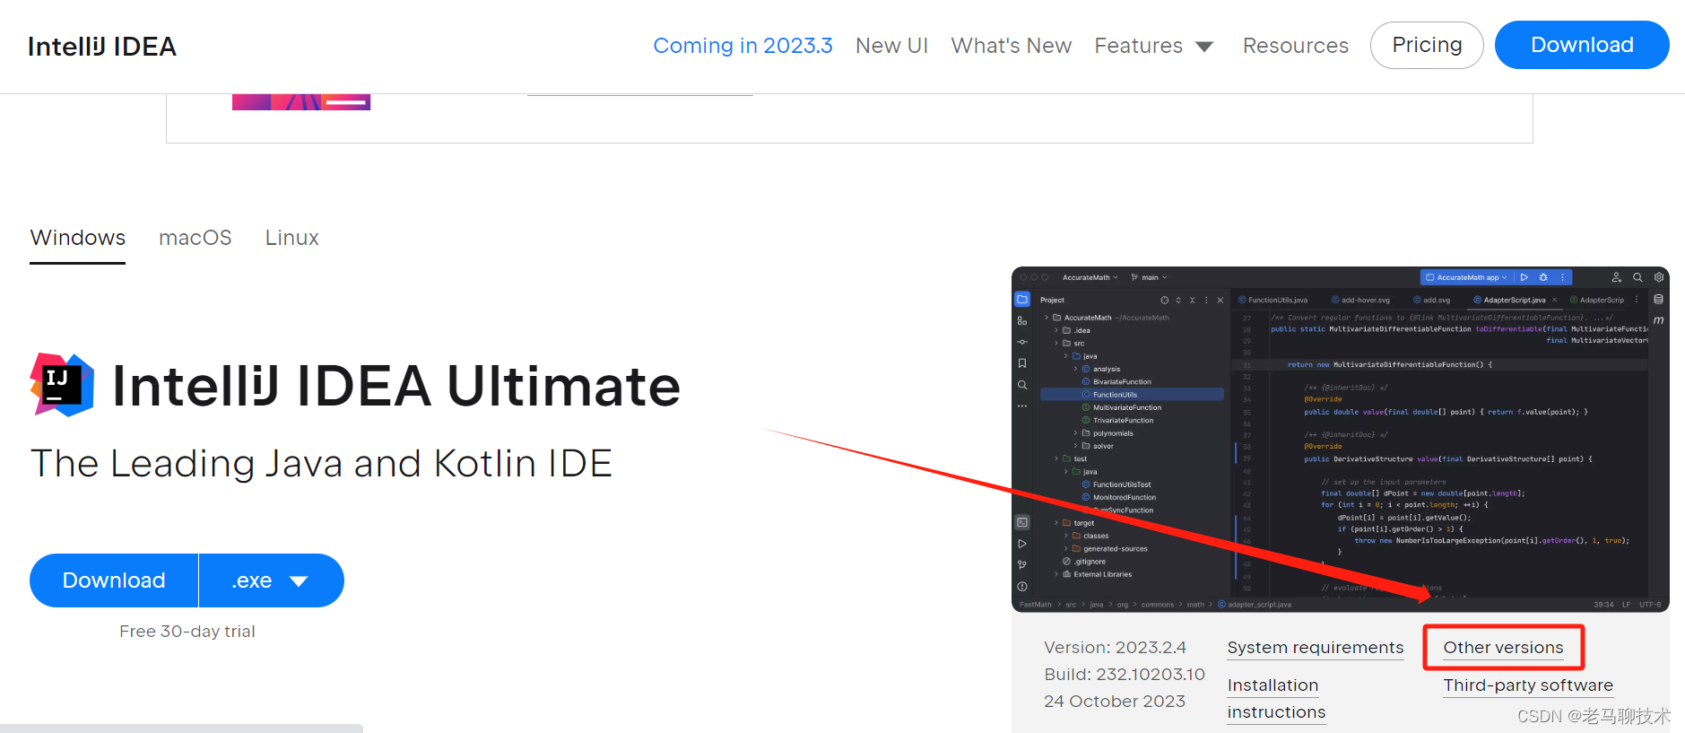Open the .exe installer format dropdown

click(271, 580)
